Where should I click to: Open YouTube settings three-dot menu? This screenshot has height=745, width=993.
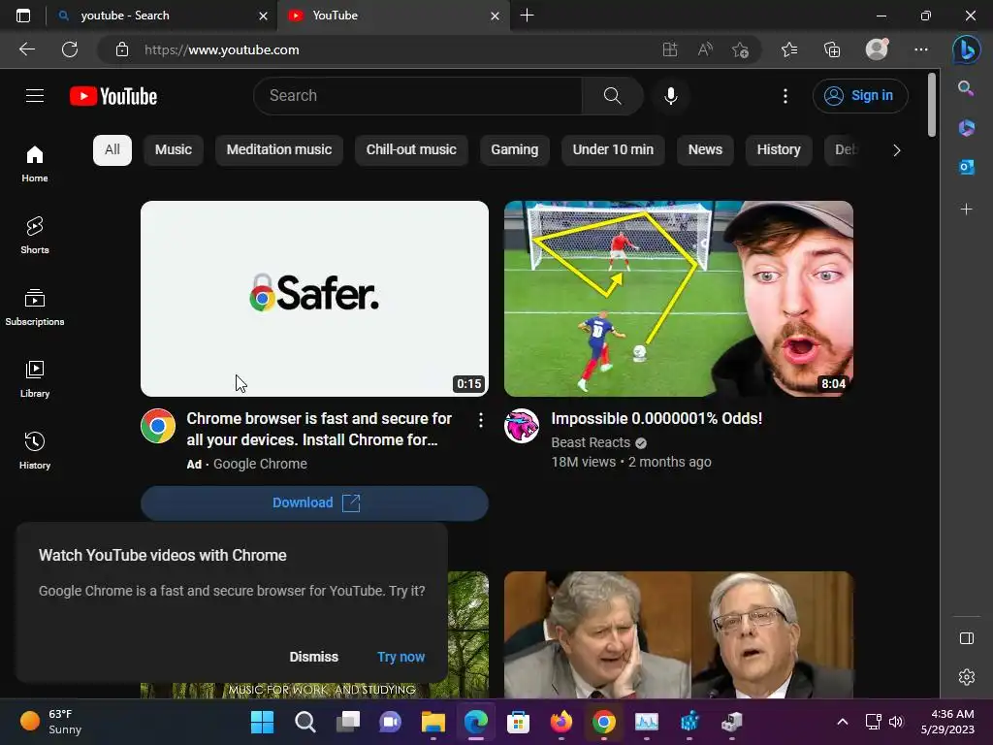[x=785, y=96]
